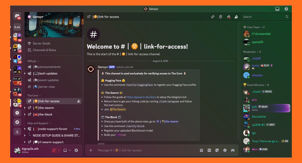The height and width of the screenshot is (163, 302).
Task: Open User Settings gear
Action: tap(76, 150)
